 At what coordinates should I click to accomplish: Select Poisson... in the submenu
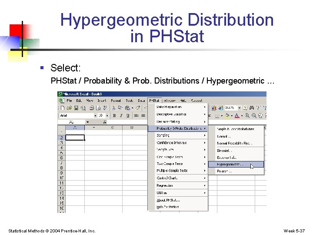pyautogui.click(x=236, y=171)
